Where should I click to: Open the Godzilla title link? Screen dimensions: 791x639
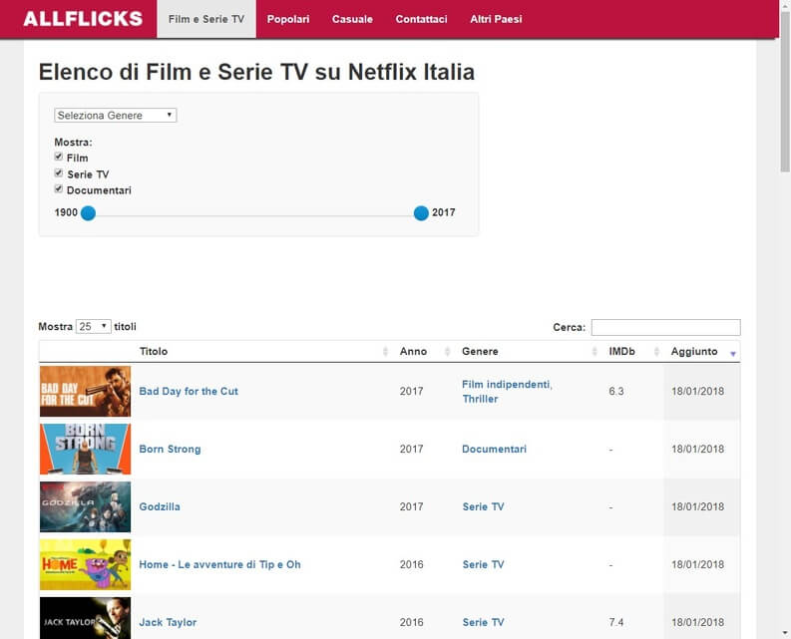[160, 506]
